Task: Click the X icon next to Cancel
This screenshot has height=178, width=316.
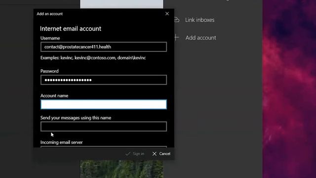Action: (155, 154)
